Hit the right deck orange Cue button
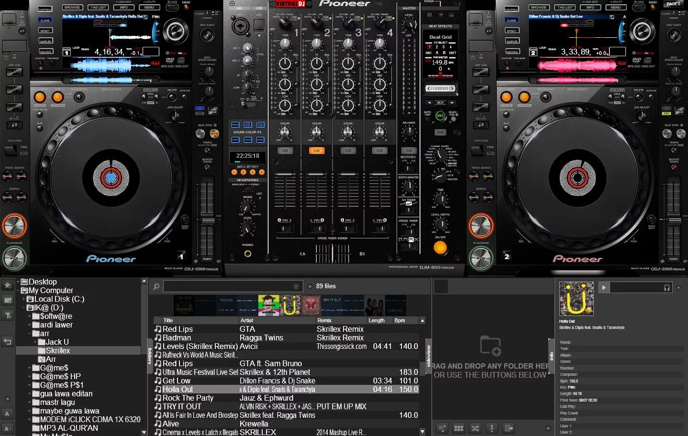 click(x=481, y=226)
